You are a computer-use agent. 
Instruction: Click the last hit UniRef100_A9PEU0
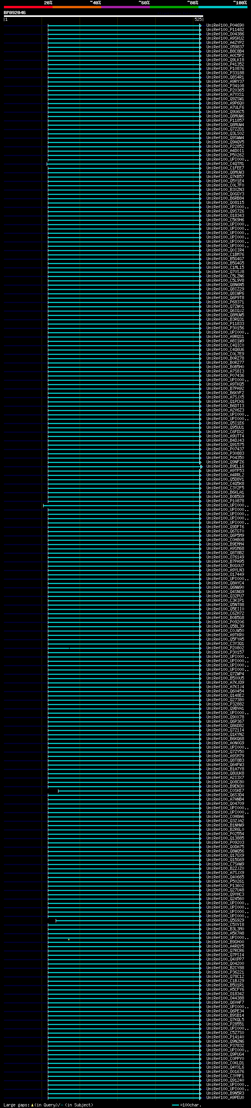tap(225, 1097)
